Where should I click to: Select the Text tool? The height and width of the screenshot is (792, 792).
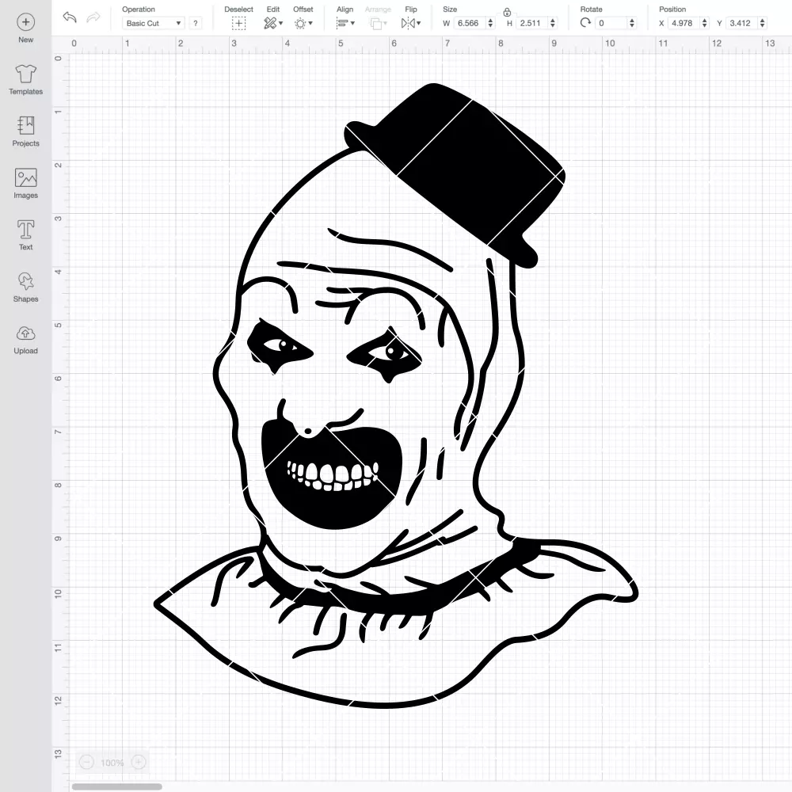[26, 235]
